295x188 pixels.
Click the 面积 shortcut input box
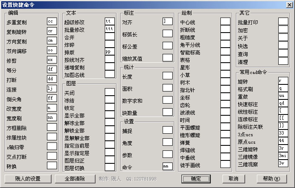point(168,88)
